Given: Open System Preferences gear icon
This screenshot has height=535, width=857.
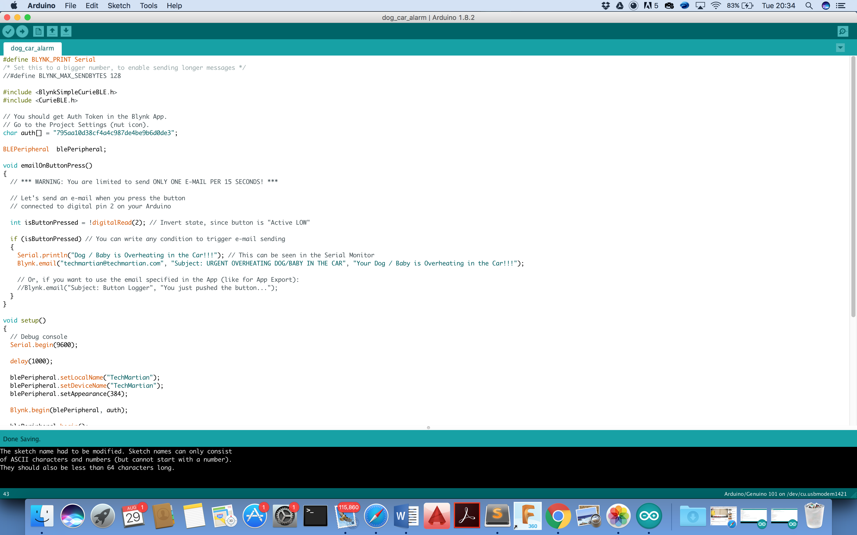Looking at the screenshot, I should pyautogui.click(x=285, y=516).
